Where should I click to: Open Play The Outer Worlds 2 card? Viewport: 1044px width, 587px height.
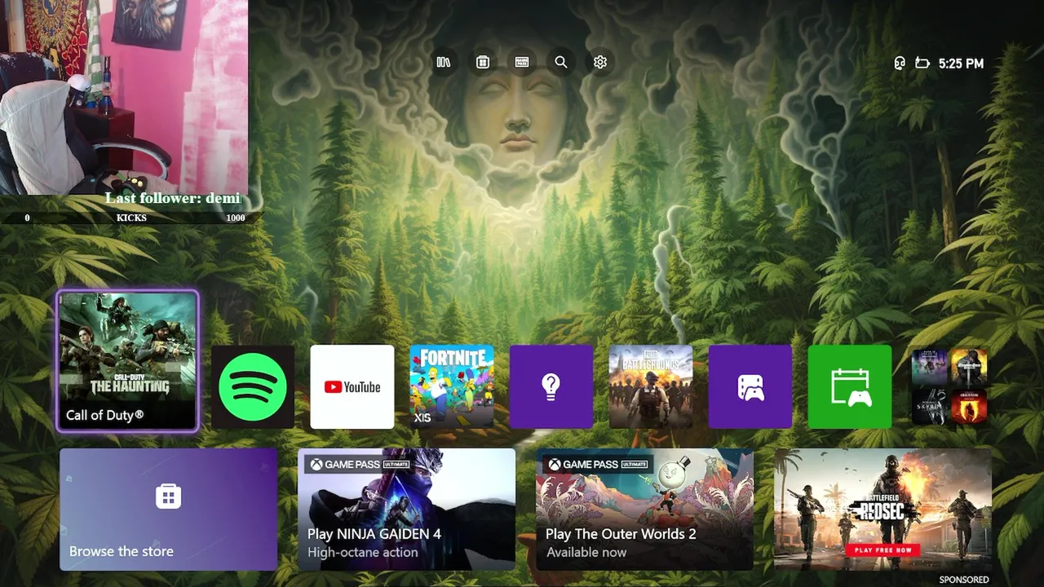pos(644,509)
